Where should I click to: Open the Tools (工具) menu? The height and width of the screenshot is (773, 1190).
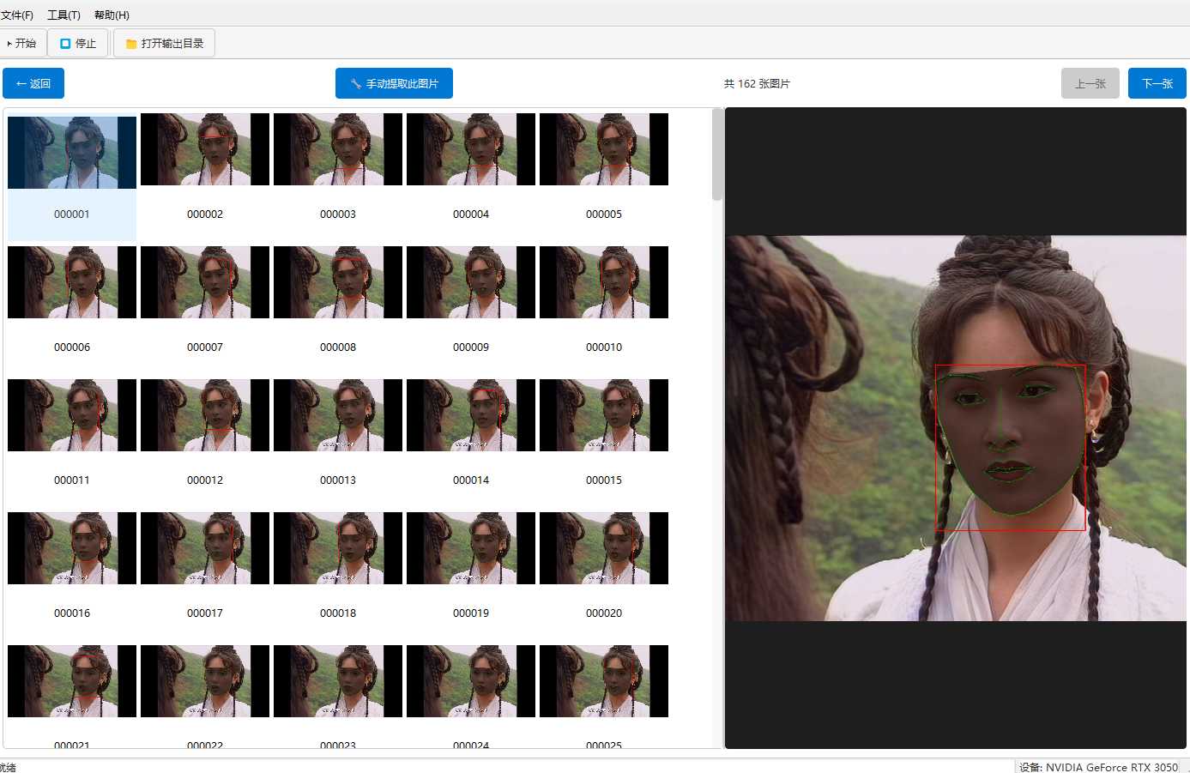(63, 15)
